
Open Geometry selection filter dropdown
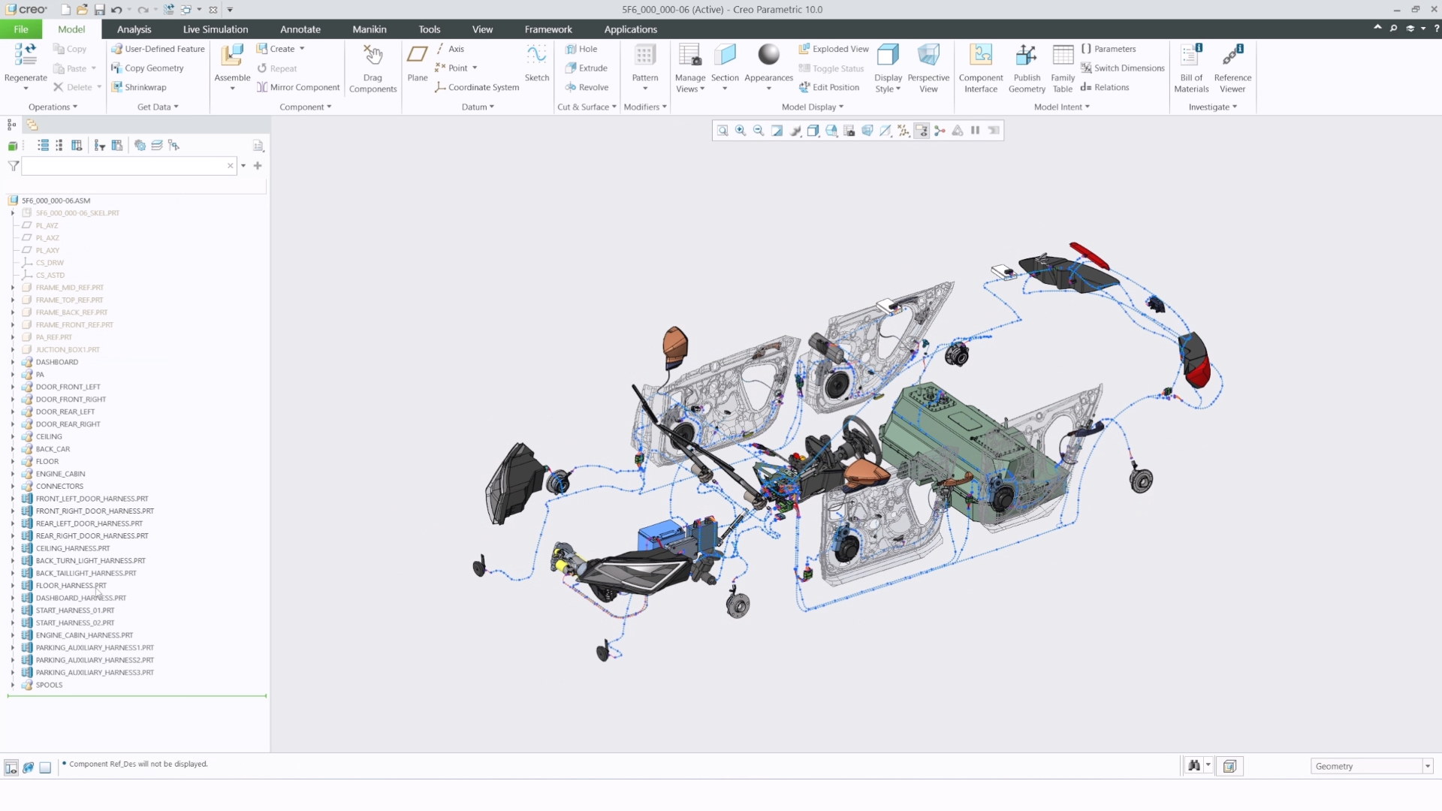(1427, 766)
